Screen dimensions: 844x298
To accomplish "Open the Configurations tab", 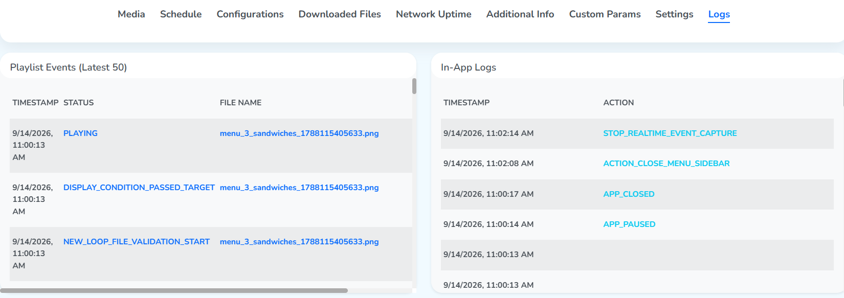I will pos(250,14).
